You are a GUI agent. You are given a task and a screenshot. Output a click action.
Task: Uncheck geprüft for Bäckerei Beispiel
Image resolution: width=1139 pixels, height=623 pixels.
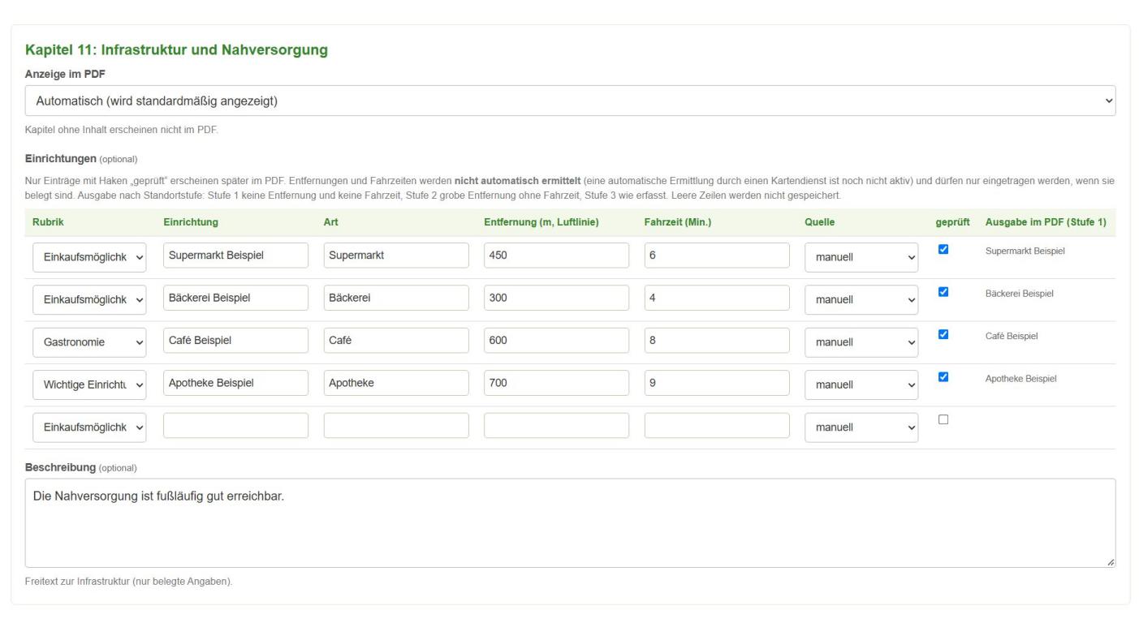click(943, 292)
